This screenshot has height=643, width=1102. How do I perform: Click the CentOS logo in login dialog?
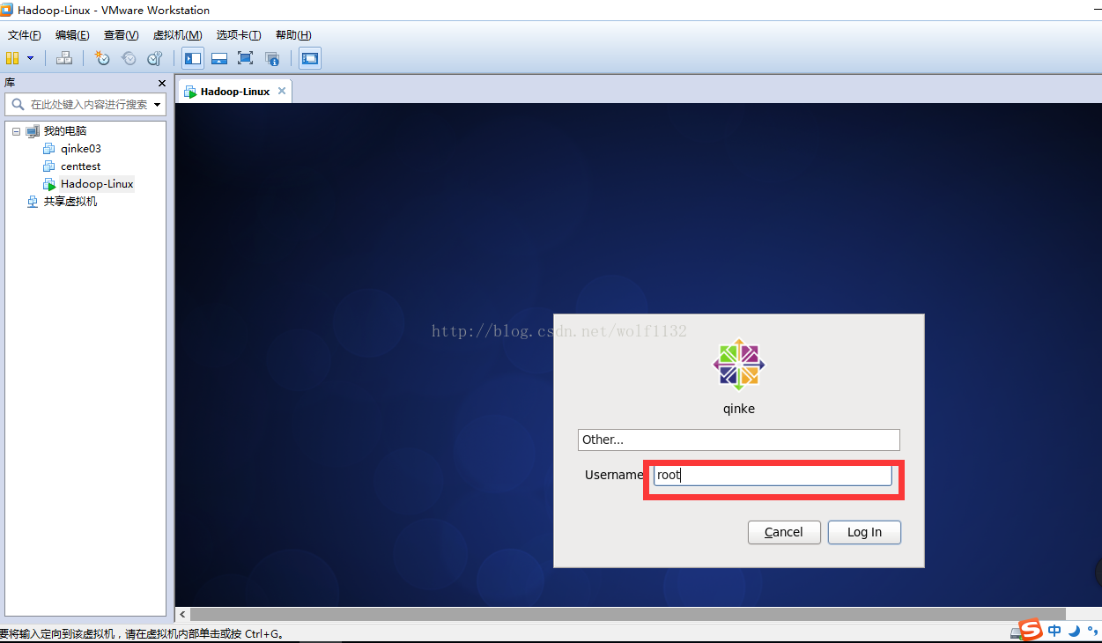point(739,365)
